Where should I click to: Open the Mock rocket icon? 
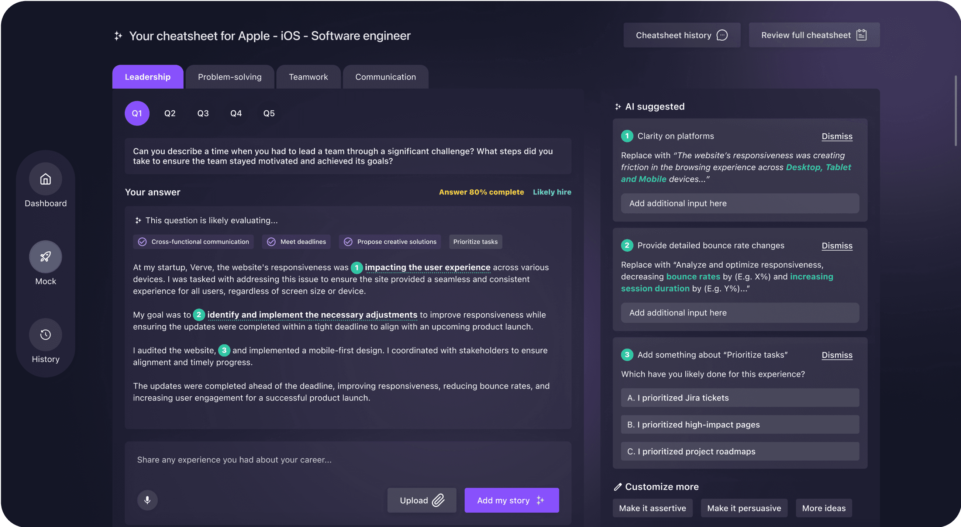45,256
